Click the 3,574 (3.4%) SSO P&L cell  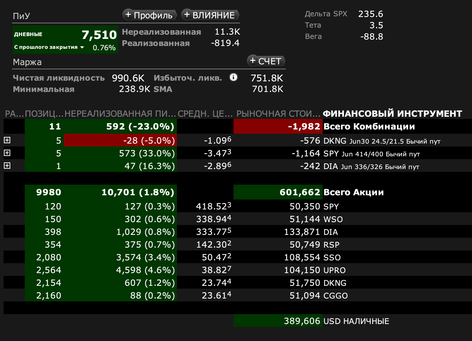coord(120,257)
